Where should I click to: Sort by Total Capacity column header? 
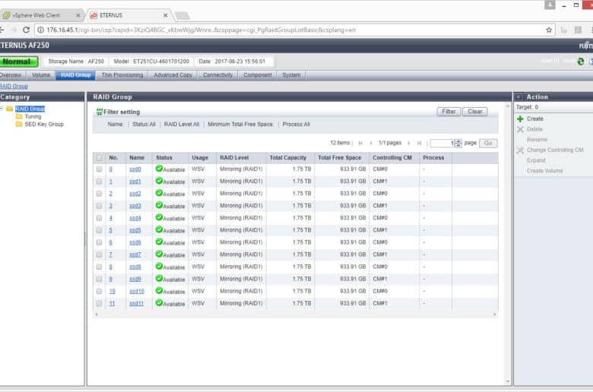(x=288, y=157)
